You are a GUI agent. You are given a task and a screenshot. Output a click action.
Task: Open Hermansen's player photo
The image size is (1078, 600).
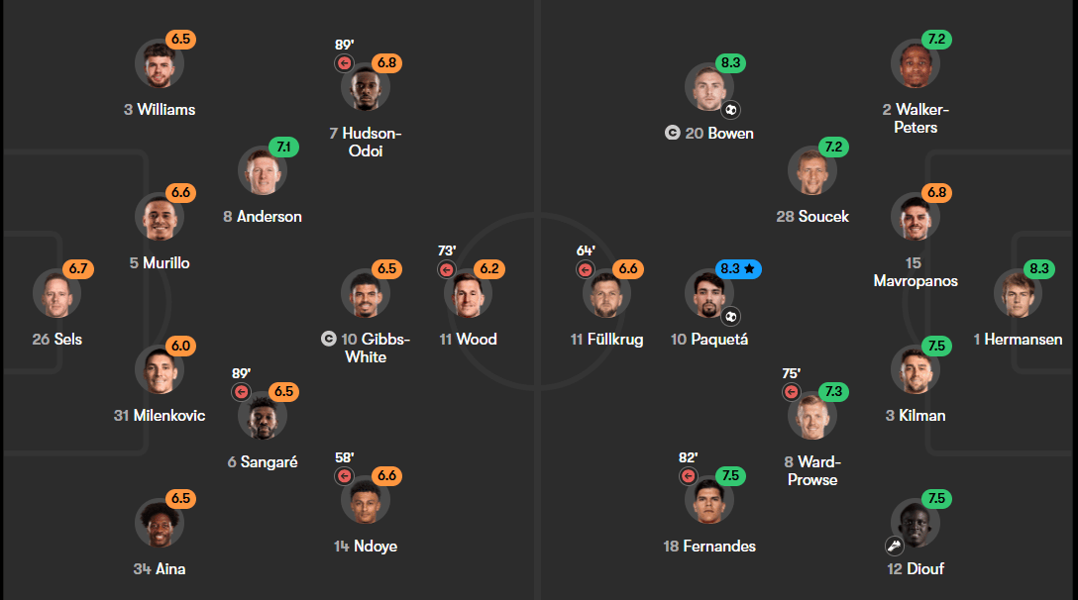pyautogui.click(x=1019, y=293)
